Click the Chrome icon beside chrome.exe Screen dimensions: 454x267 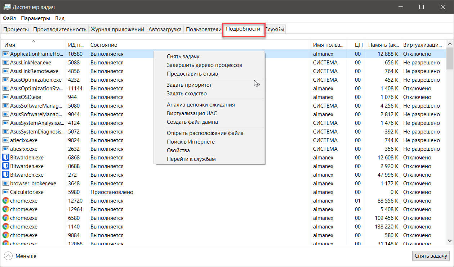(5, 200)
